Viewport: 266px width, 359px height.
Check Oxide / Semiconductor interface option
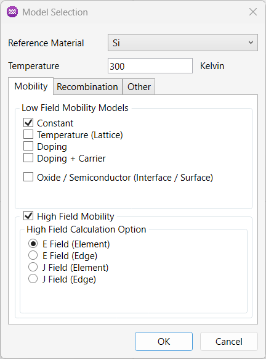[x=28, y=177]
